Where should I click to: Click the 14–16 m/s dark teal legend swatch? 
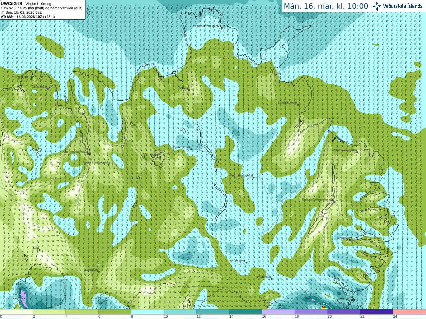[246, 312]
